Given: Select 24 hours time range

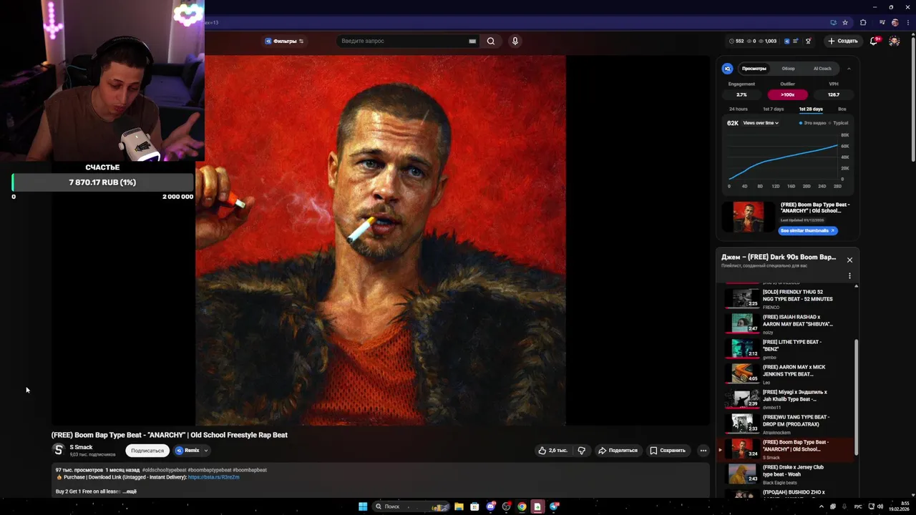Looking at the screenshot, I should point(739,109).
